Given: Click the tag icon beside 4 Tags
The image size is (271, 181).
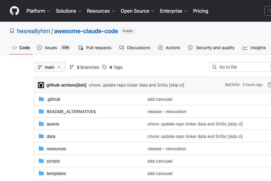Looking at the screenshot, I should pyautogui.click(x=104, y=67).
